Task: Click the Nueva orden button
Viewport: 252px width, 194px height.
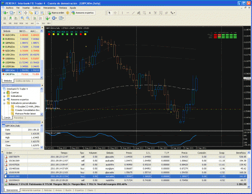Action: (56, 13)
